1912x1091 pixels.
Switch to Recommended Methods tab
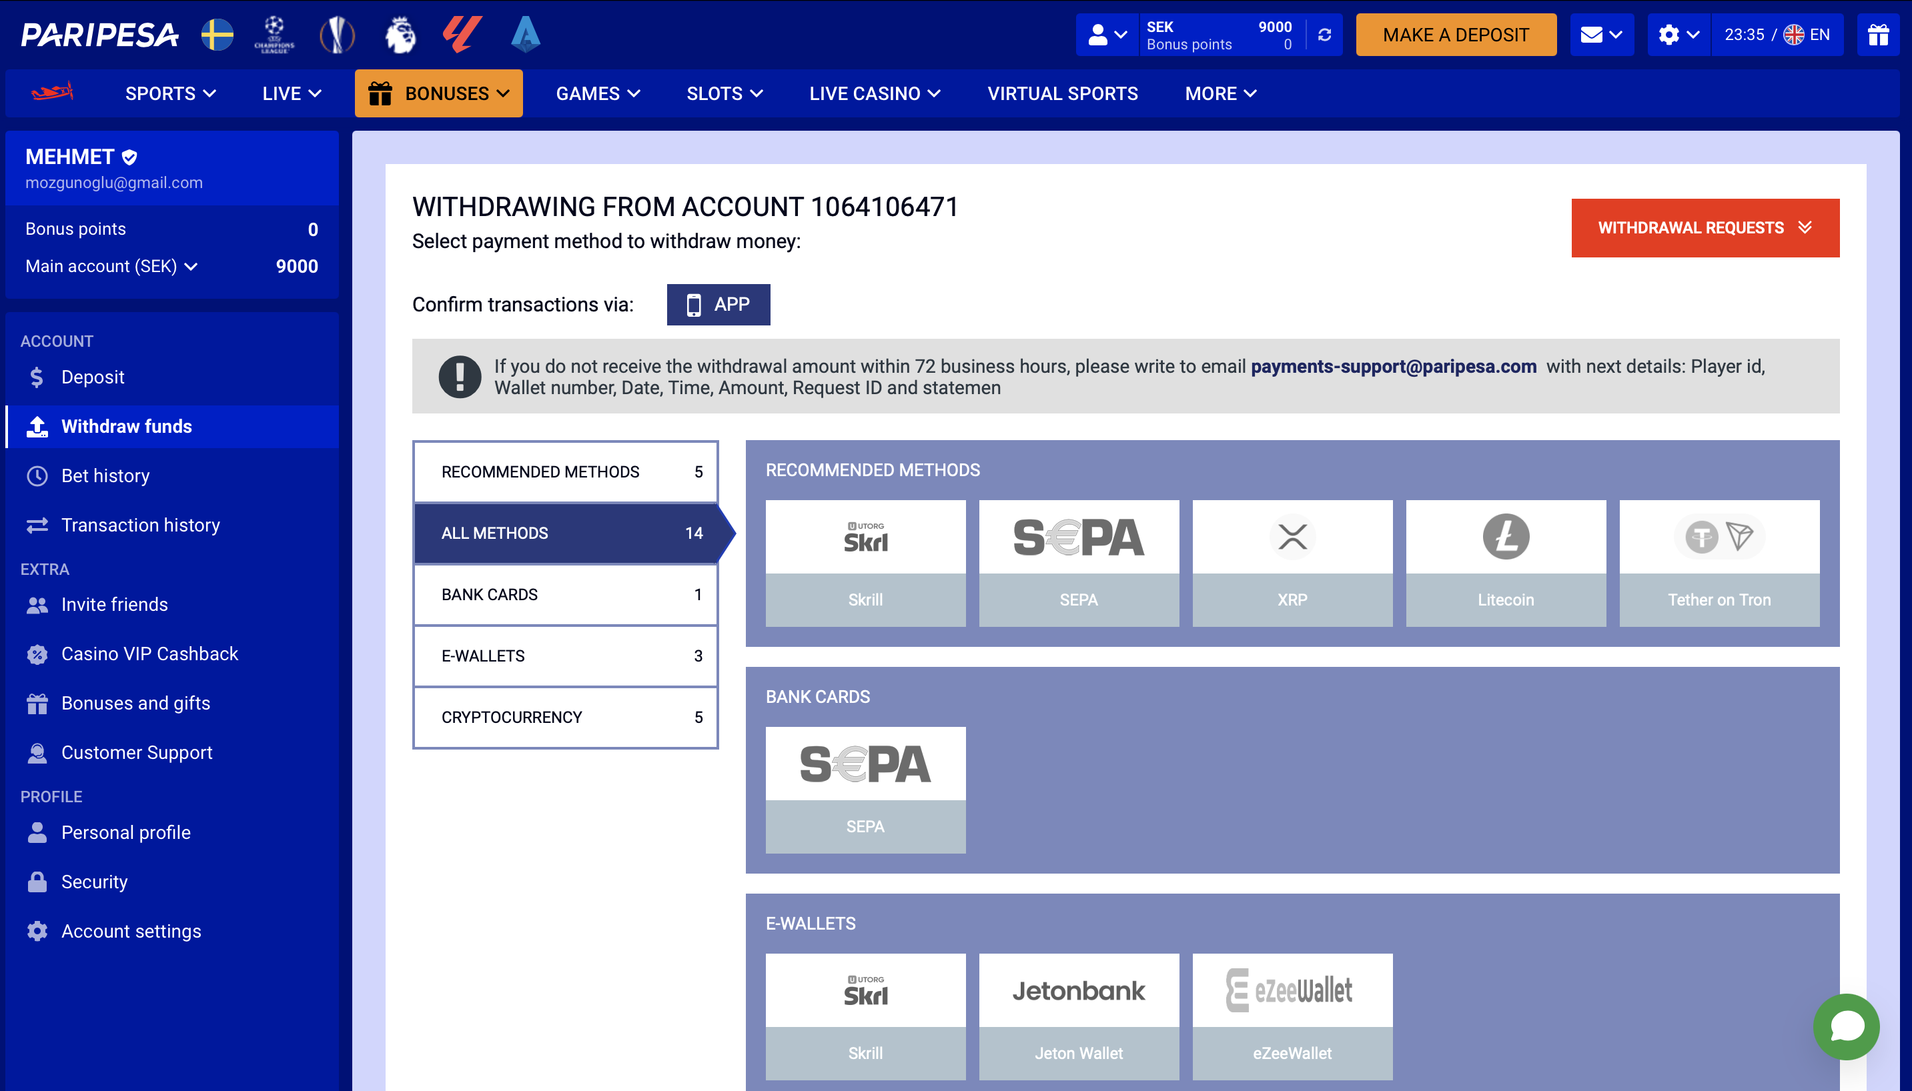(566, 471)
